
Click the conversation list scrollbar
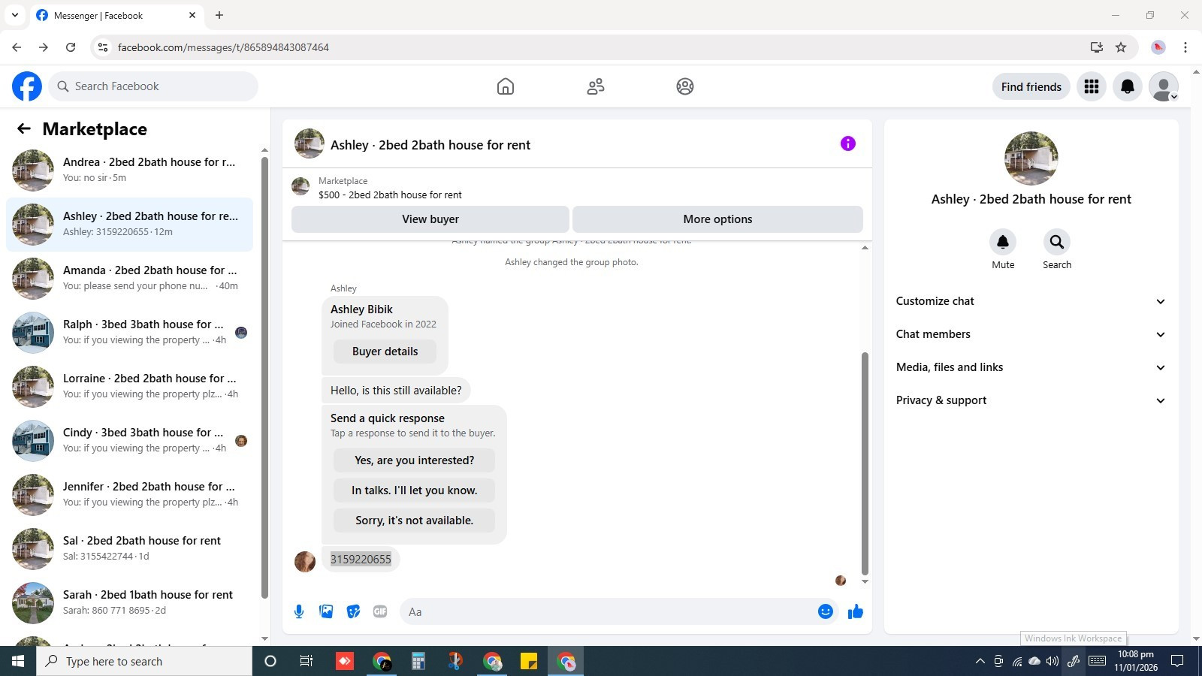(x=264, y=377)
